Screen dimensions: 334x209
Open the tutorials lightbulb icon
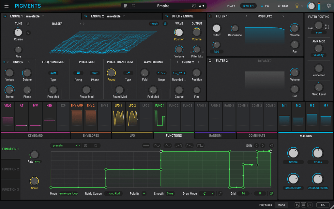(297, 6)
